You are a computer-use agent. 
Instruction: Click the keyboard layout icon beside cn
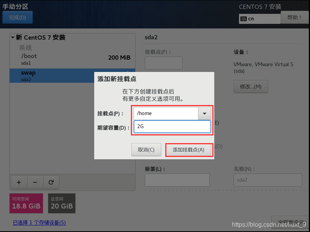point(243,18)
